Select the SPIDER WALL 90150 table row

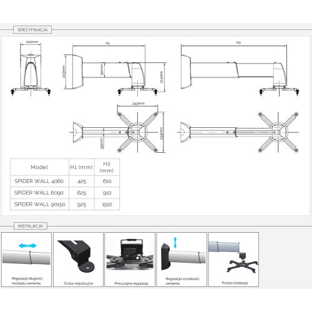[65, 204]
